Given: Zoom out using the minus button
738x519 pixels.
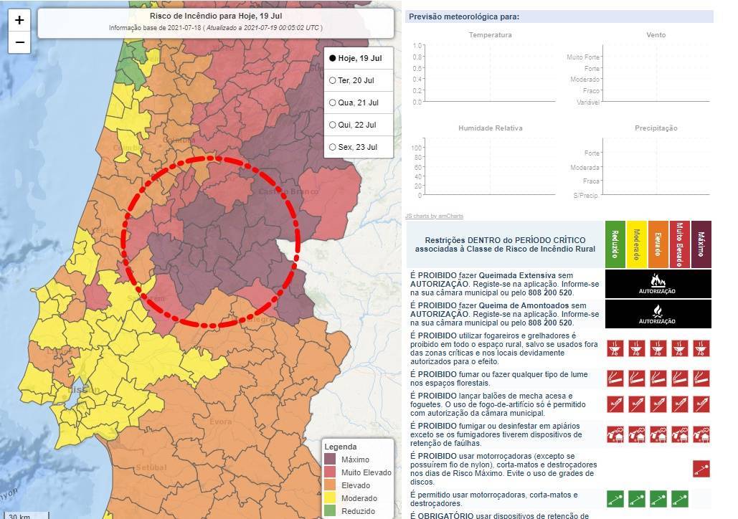Looking at the screenshot, I should pyautogui.click(x=19, y=42).
